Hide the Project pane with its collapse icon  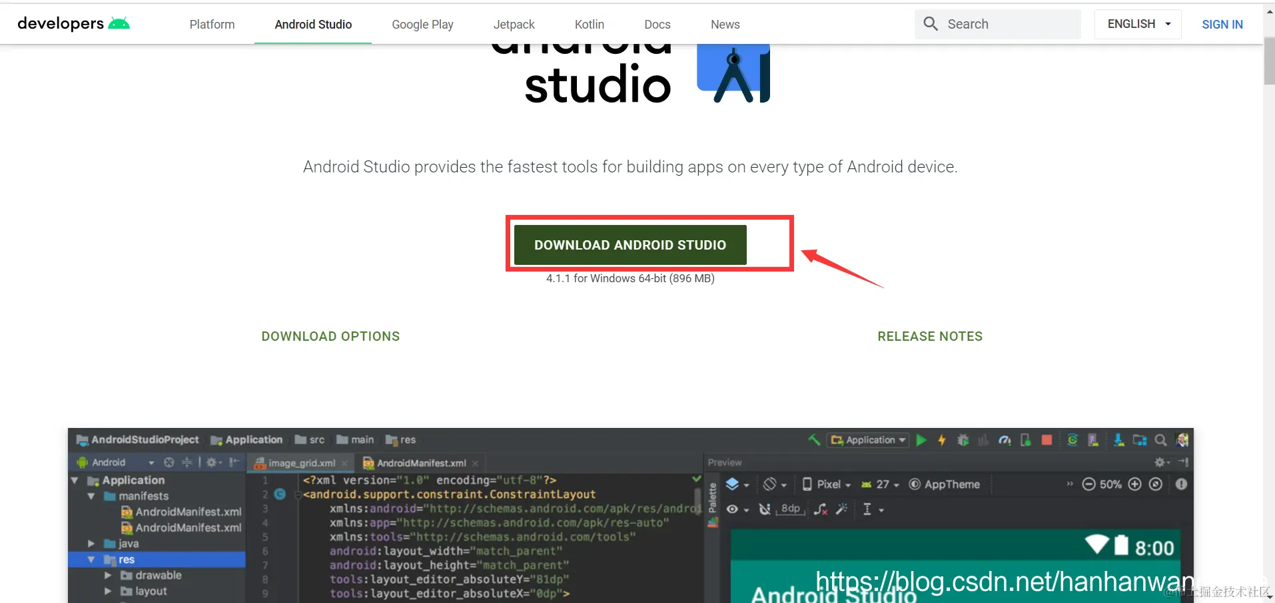point(234,462)
